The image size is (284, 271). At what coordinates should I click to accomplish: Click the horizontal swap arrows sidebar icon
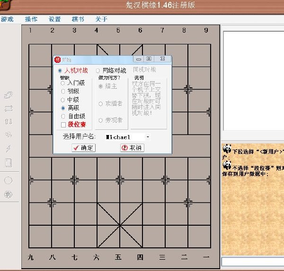(x=9, y=109)
